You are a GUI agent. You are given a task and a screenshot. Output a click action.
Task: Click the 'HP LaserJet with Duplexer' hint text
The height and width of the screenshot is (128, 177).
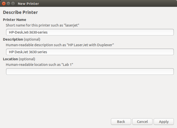coord(90,45)
